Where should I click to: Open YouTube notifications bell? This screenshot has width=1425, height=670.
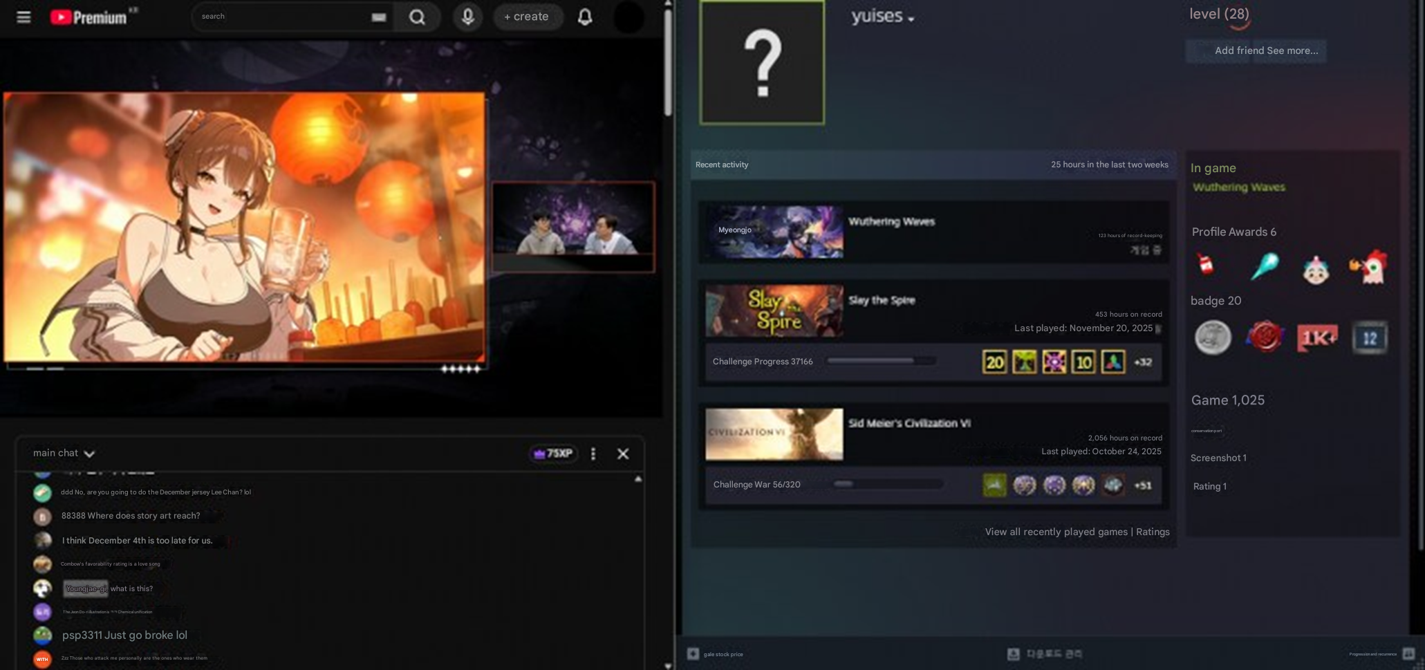(x=585, y=17)
